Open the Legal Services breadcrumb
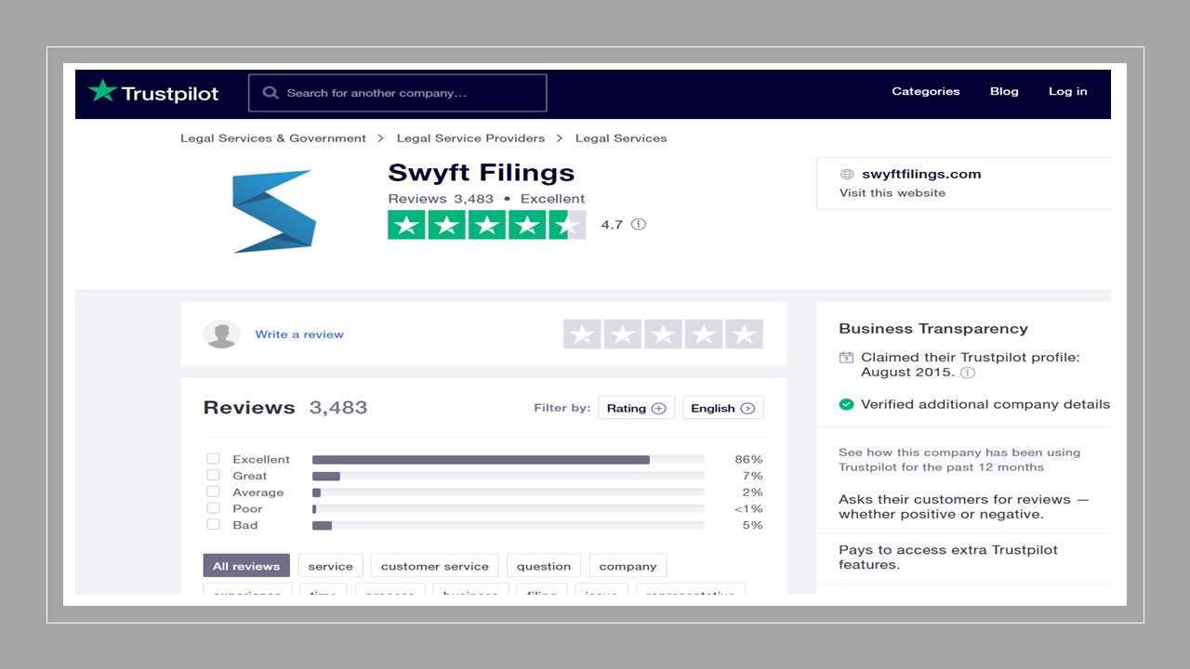Screen dimensions: 1190x669 coord(621,138)
